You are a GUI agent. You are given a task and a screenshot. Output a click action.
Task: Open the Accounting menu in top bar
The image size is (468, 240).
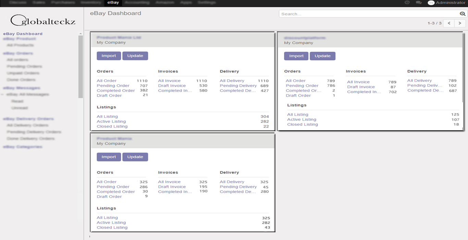point(137,2)
